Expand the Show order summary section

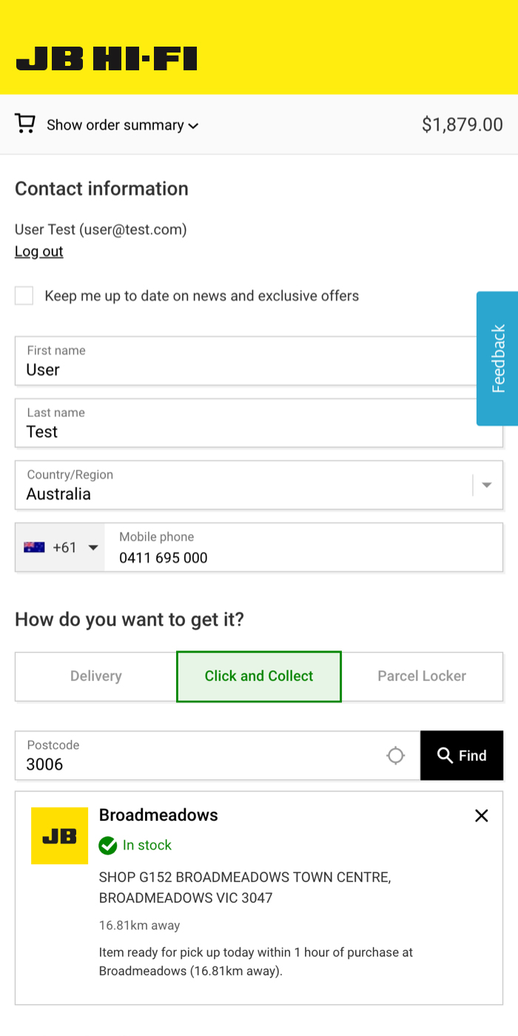122,125
